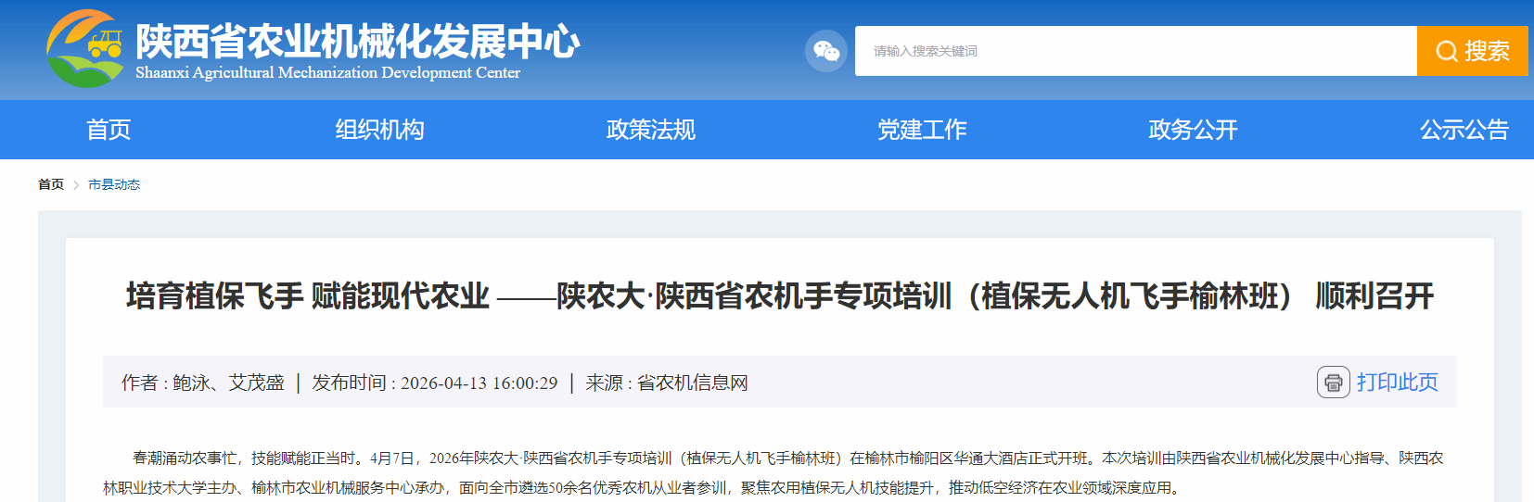Go to 首页 in the navigation bar

[109, 130]
